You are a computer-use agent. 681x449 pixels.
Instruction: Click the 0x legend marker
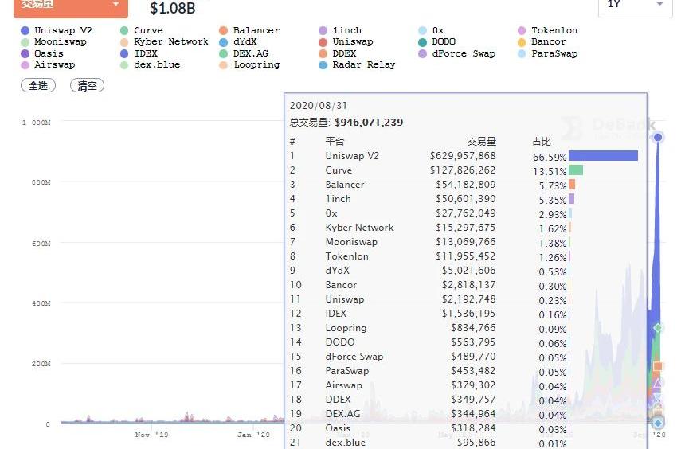tap(422, 30)
